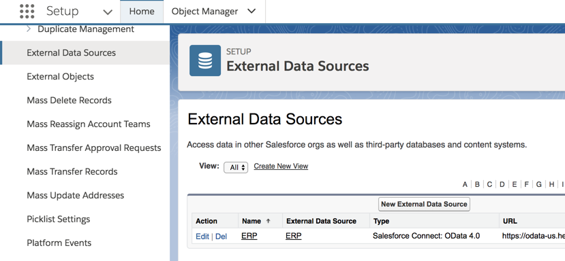Open Mass Reassign Account Teams
The image size is (565, 261).
point(89,124)
